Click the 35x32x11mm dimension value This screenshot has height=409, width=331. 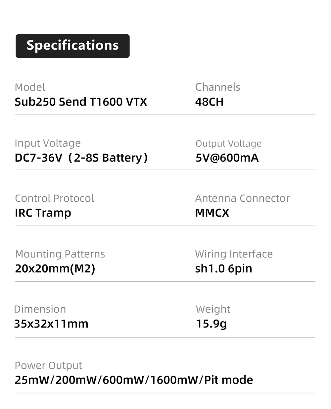[51, 324]
